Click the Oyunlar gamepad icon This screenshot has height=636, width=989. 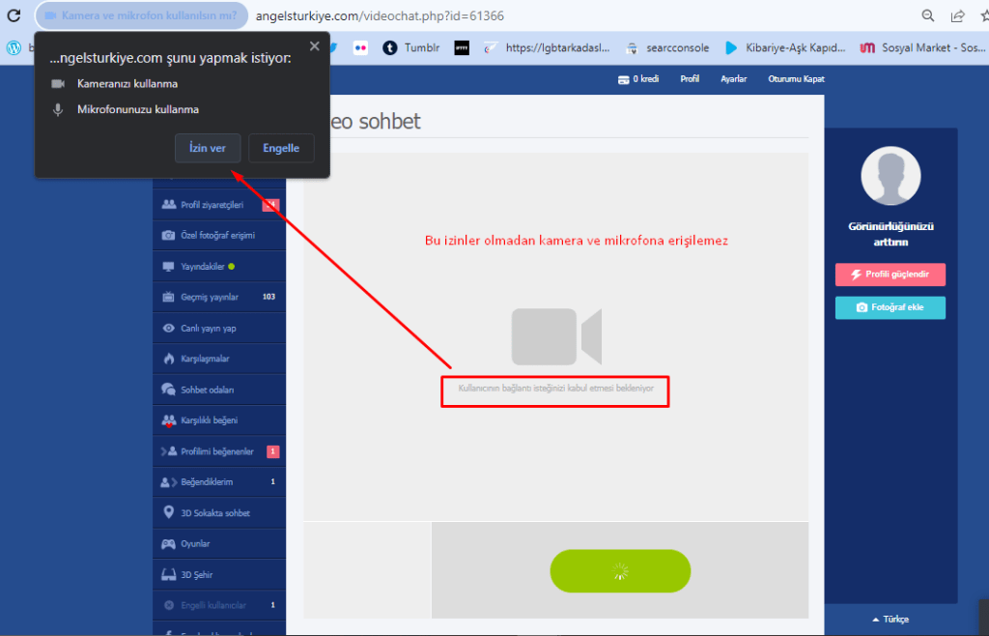169,544
